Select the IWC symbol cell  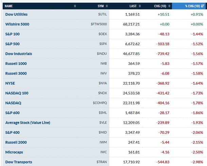tap(103, 152)
